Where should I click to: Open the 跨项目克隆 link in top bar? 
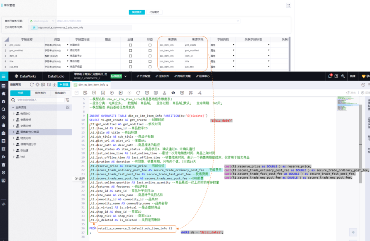click(182, 76)
